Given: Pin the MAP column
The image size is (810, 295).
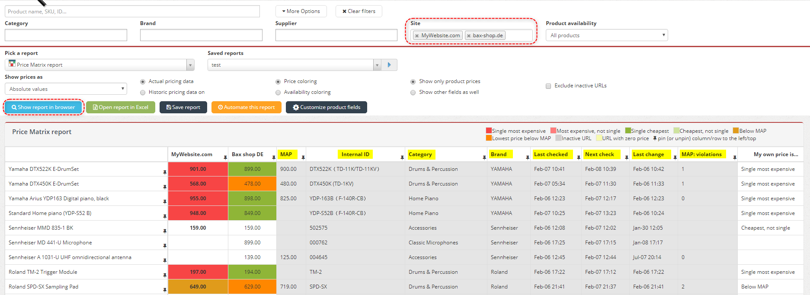Looking at the screenshot, I should [x=303, y=157].
